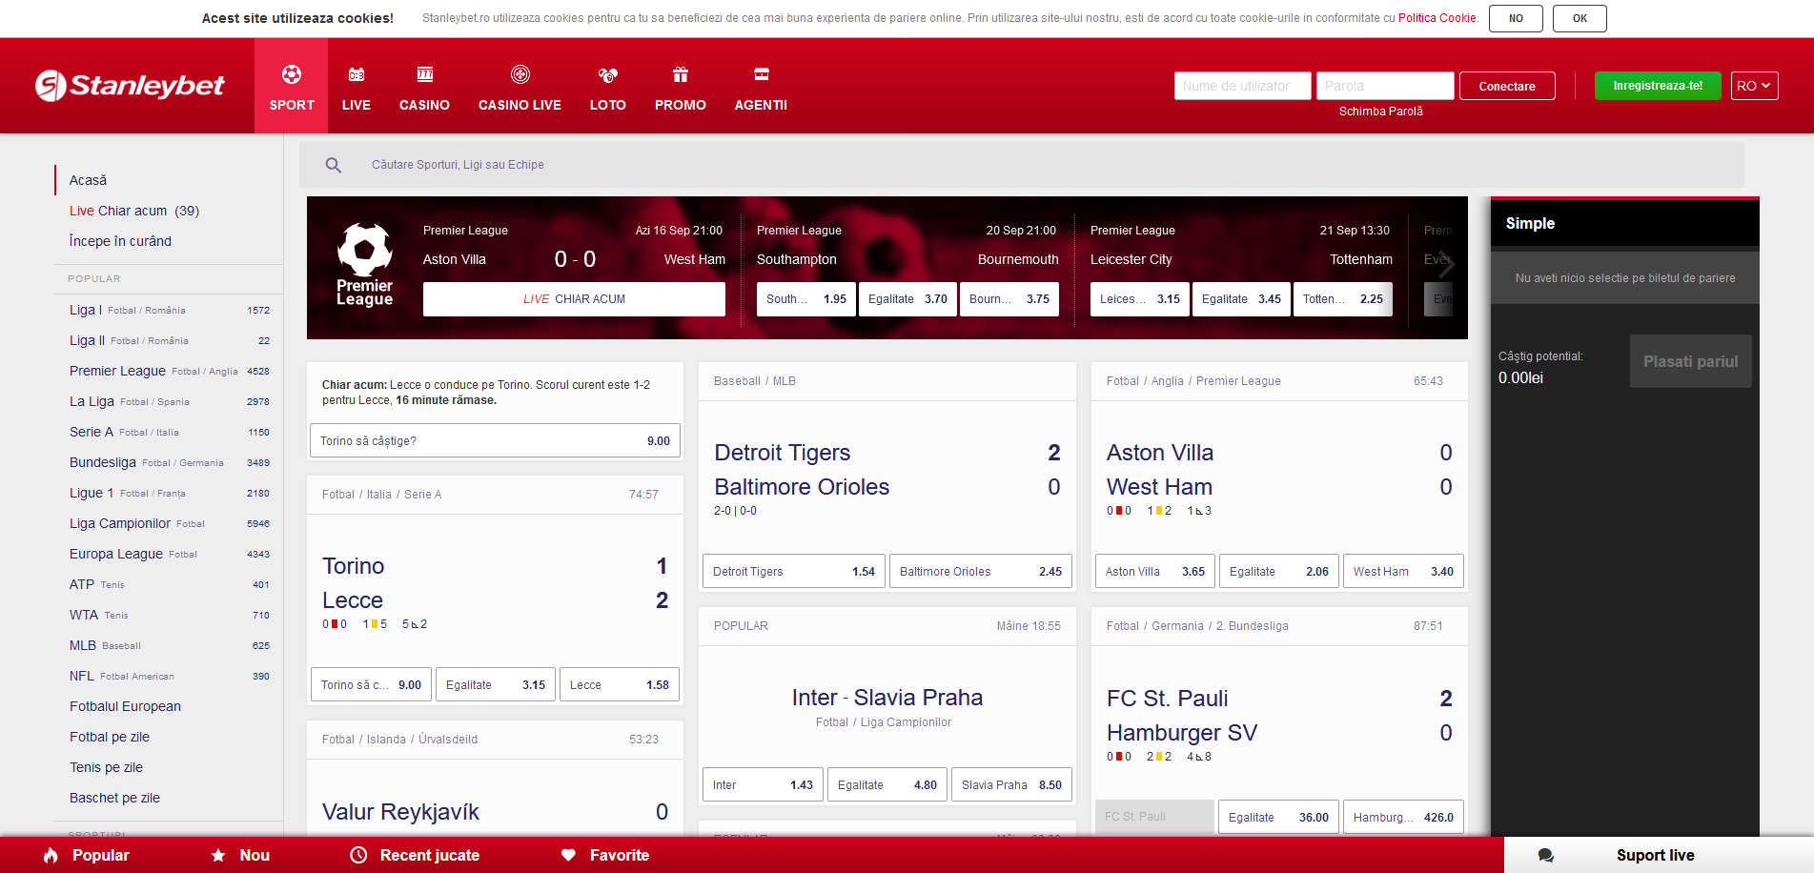The width and height of the screenshot is (1814, 873).
Task: Select Hamburger SV odds 426.0
Action: pos(1403,818)
